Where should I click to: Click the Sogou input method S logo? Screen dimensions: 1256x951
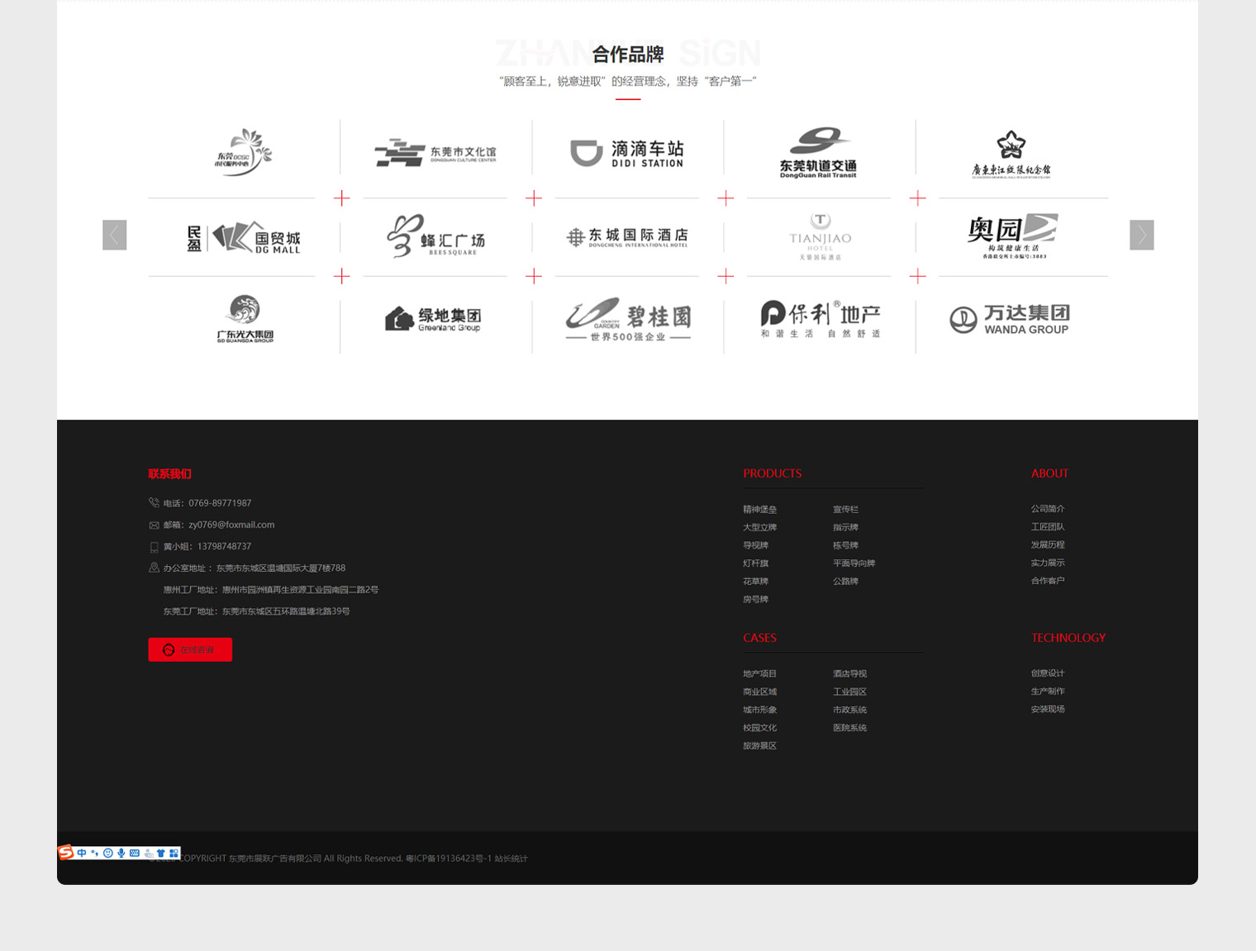click(x=66, y=853)
